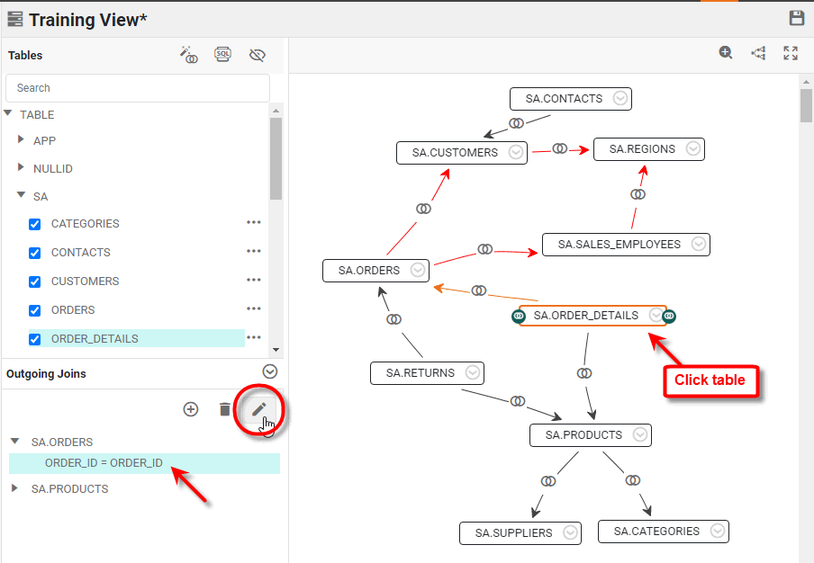Click the zoom in magnifier icon

[726, 53]
